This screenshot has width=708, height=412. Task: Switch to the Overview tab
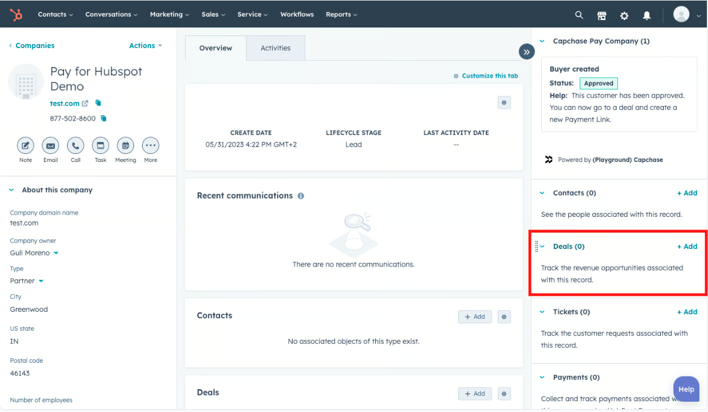(x=215, y=48)
